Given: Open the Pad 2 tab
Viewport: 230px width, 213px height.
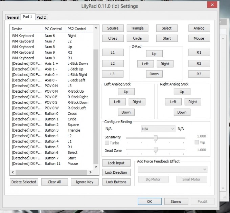Looking at the screenshot, I should coord(41,17).
